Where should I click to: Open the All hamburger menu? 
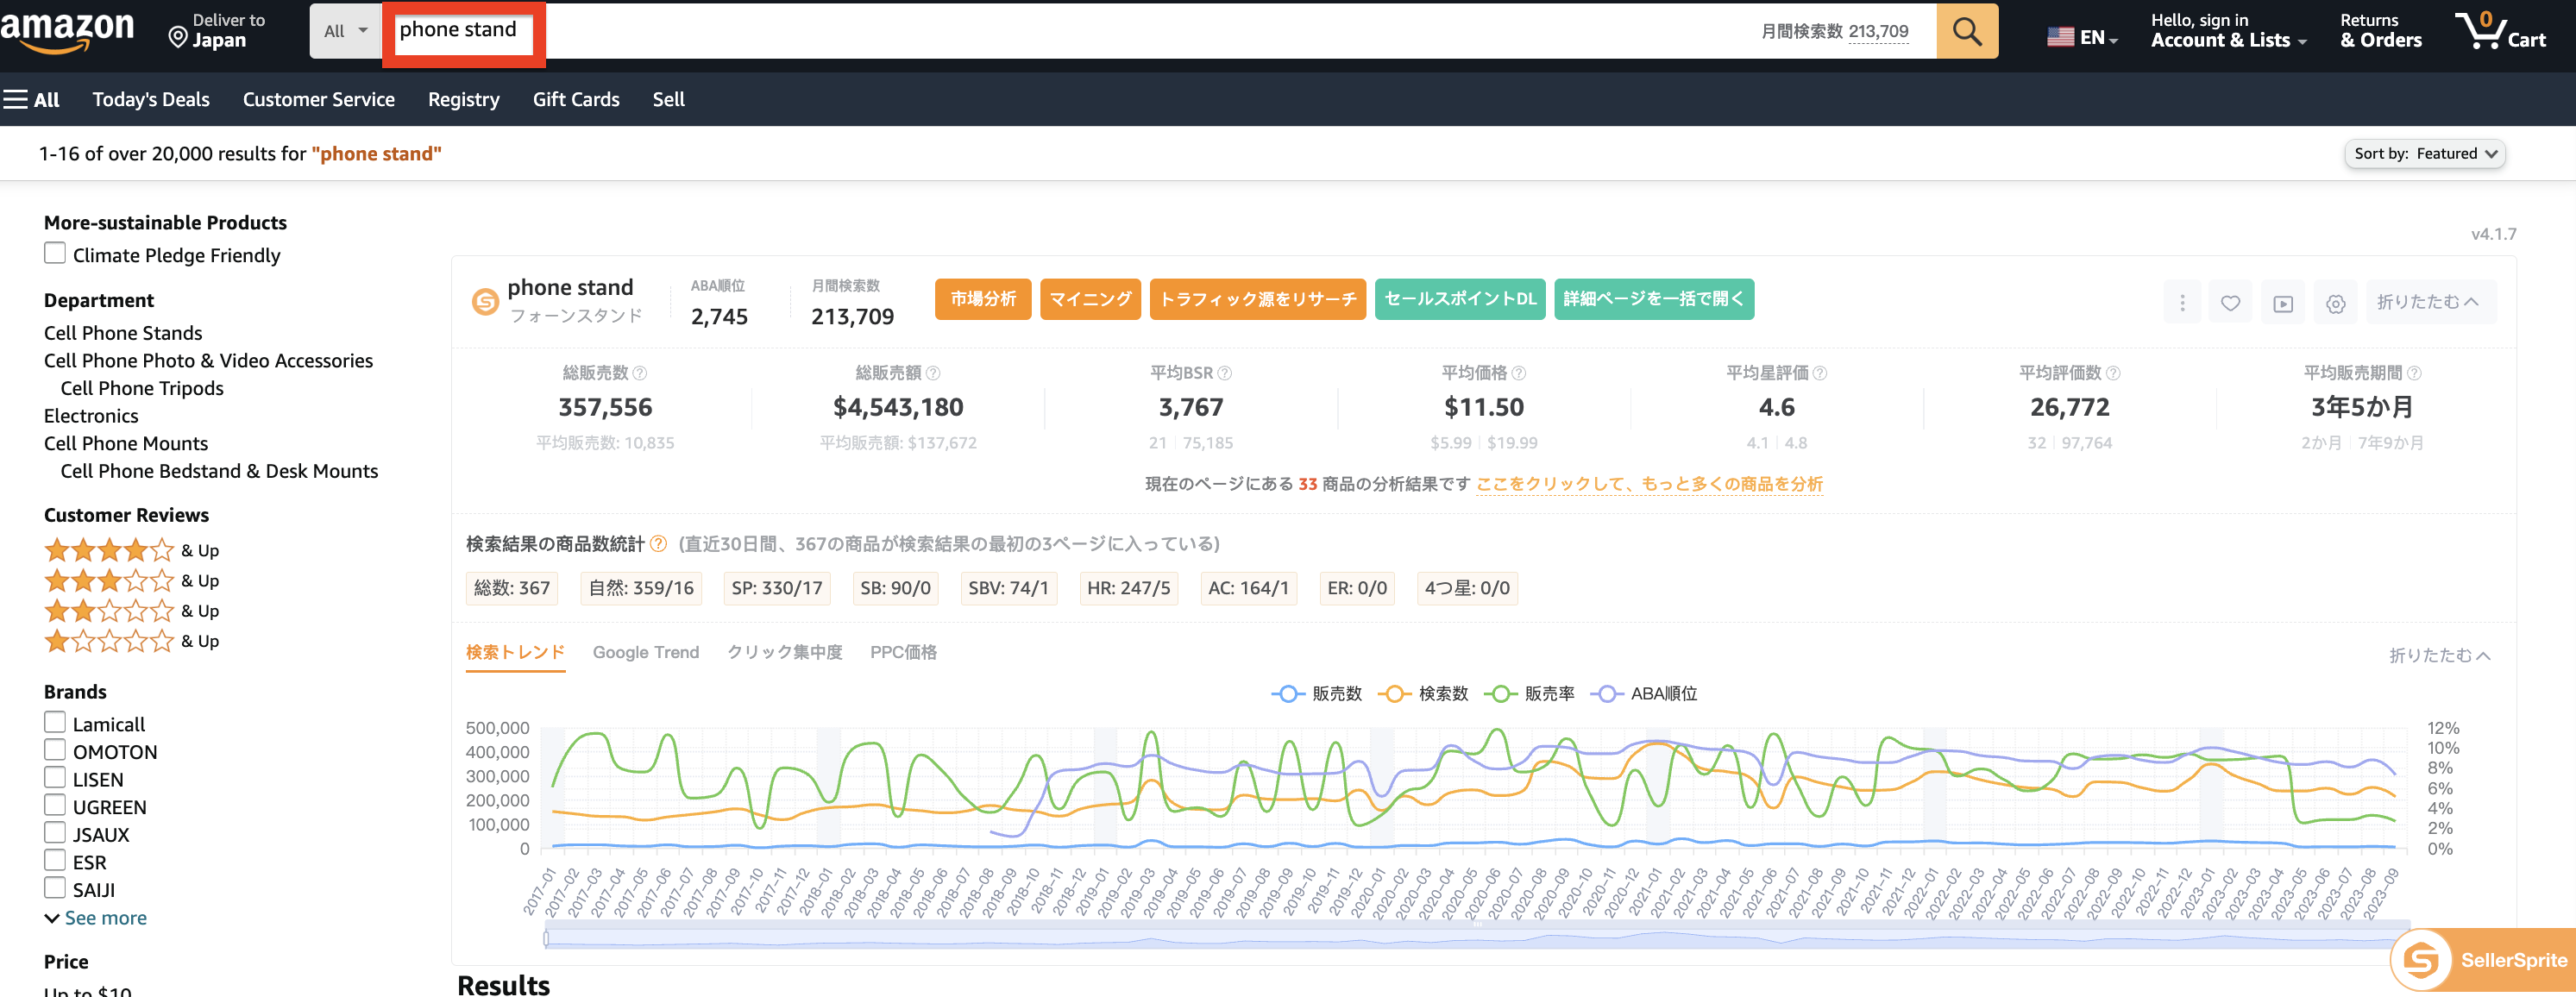point(32,99)
